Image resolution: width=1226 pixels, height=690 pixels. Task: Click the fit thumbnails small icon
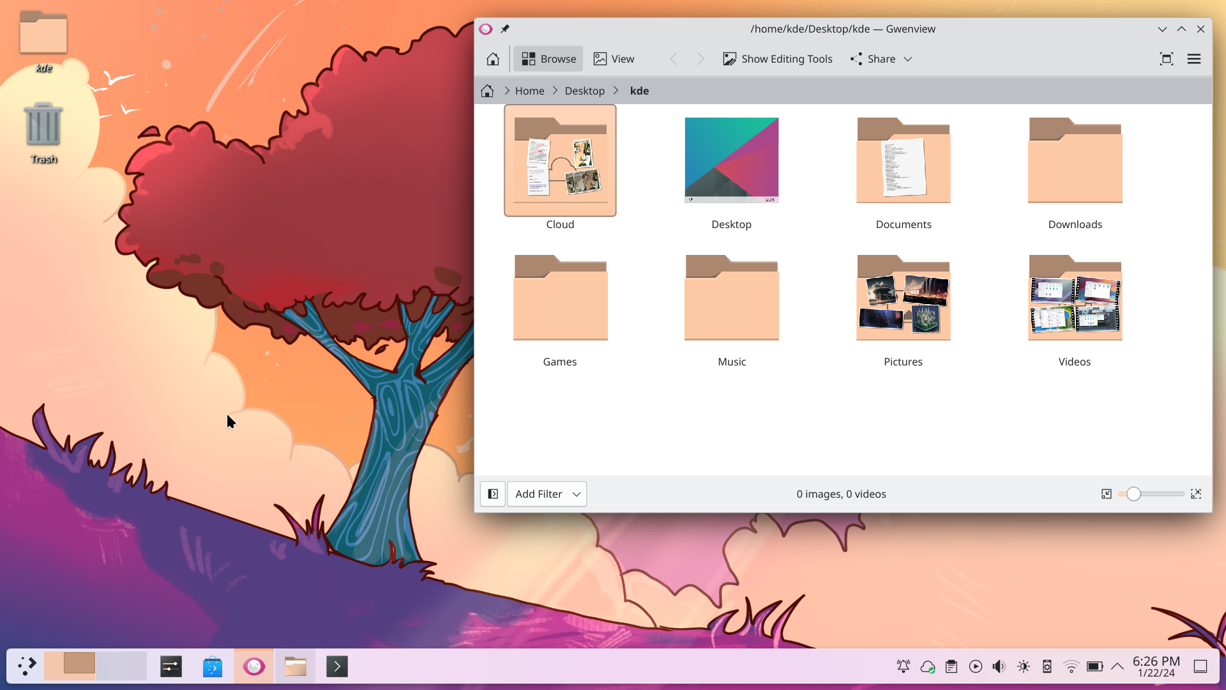(x=1107, y=494)
